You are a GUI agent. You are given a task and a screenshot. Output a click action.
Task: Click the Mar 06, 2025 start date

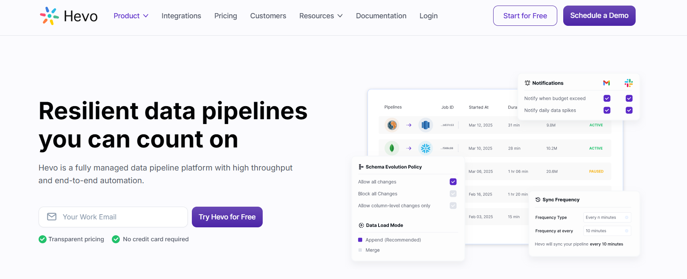(480, 172)
